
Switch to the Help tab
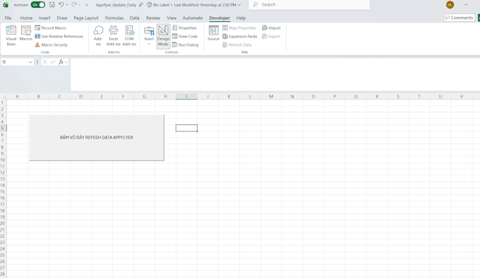(x=241, y=18)
